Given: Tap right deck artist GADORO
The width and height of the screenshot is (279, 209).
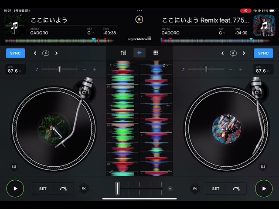Looking at the screenshot, I should click(x=170, y=33).
